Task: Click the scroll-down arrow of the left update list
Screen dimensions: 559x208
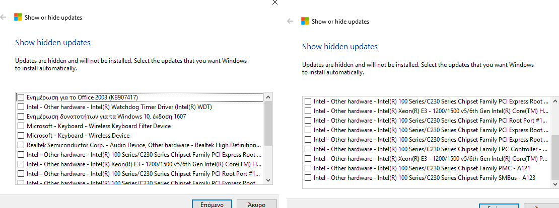Action: (x=268, y=180)
